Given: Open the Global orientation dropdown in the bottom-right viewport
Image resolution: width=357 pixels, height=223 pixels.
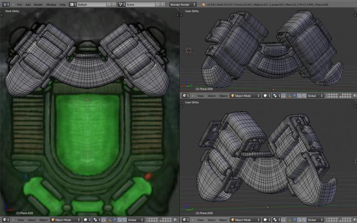Looking at the screenshot, I should click(x=315, y=220).
